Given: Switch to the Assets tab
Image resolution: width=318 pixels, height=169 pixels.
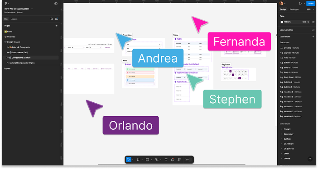Looking at the screenshot, I should click(14, 19).
